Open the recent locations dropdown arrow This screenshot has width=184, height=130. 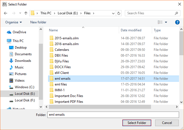pyautogui.click(x=20, y=13)
